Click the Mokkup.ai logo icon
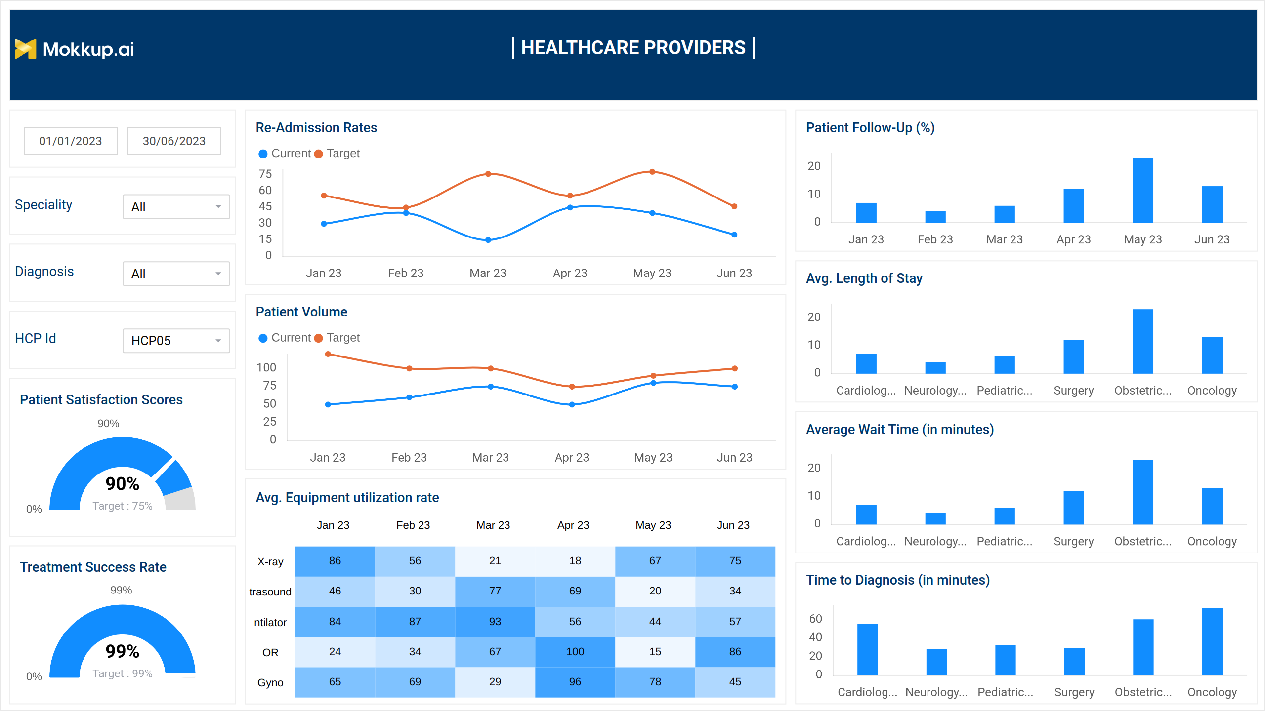Image resolution: width=1265 pixels, height=711 pixels. [25, 49]
